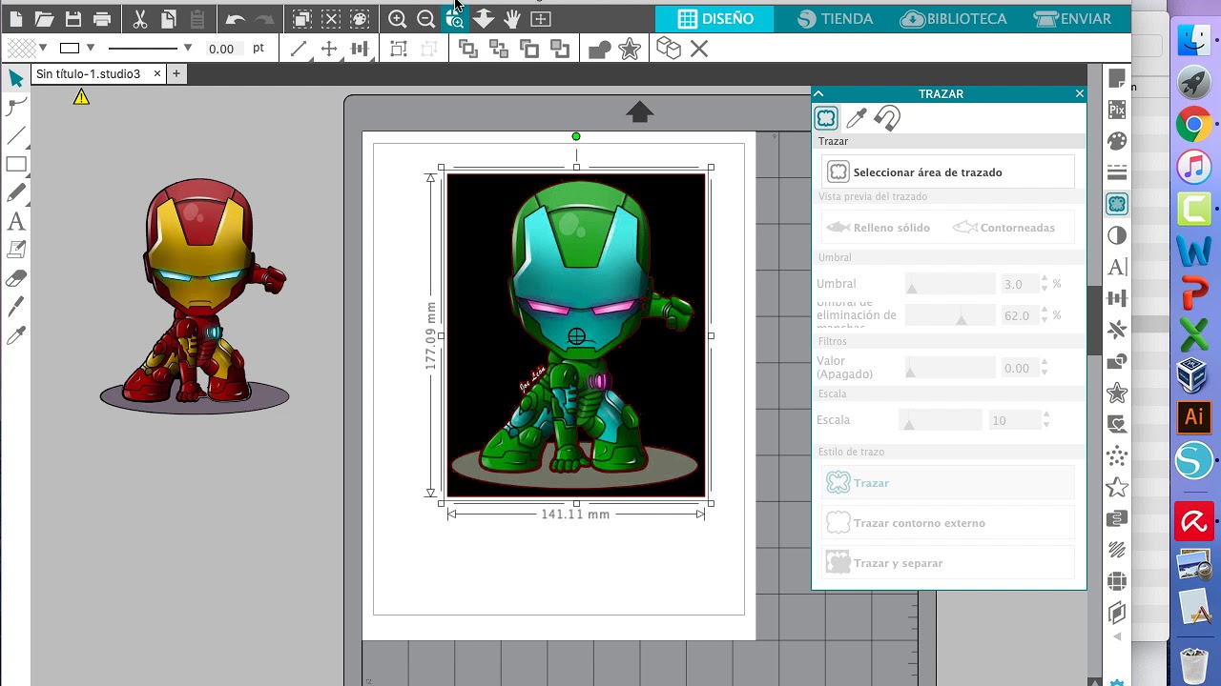Add new document tab with plus
Image resolution: width=1221 pixels, height=686 pixels.
click(176, 73)
